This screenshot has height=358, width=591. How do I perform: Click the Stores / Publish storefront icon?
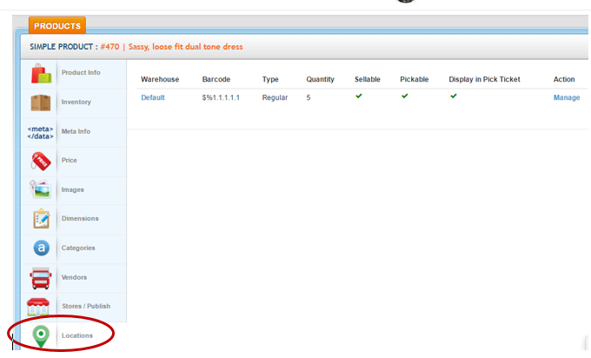(40, 307)
